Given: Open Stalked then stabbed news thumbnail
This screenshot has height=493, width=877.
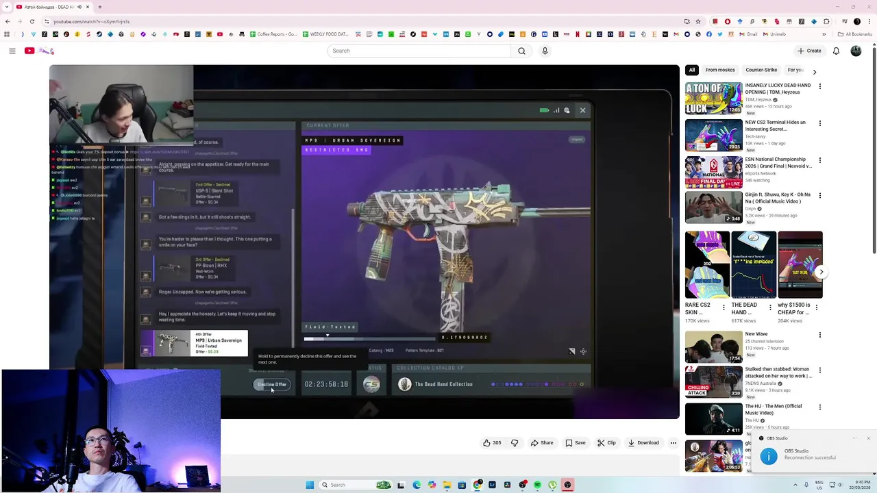Looking at the screenshot, I should click(713, 381).
